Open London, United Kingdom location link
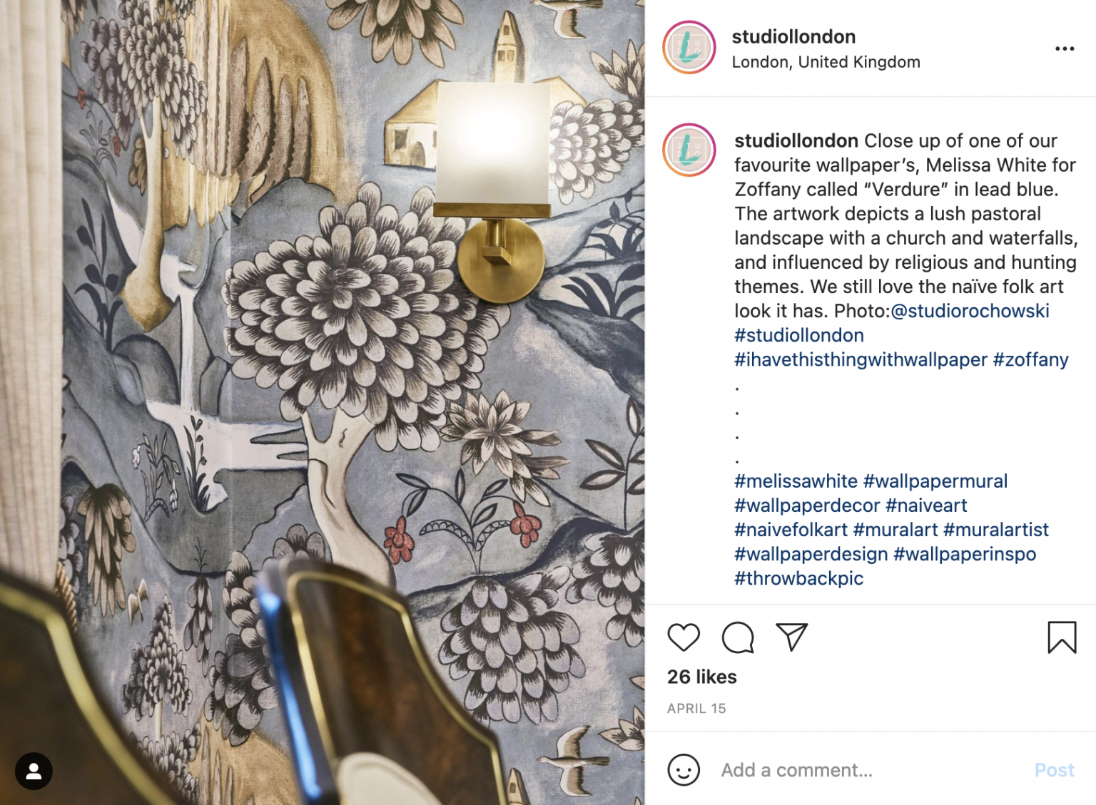1096x805 pixels. (x=826, y=62)
